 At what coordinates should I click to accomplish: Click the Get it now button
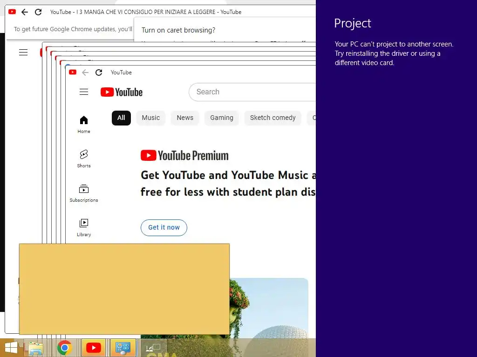pos(164,228)
